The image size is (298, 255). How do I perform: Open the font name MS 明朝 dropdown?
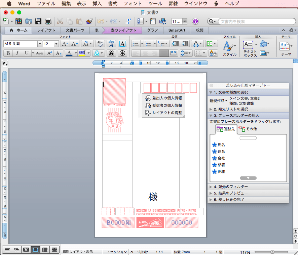coord(40,44)
